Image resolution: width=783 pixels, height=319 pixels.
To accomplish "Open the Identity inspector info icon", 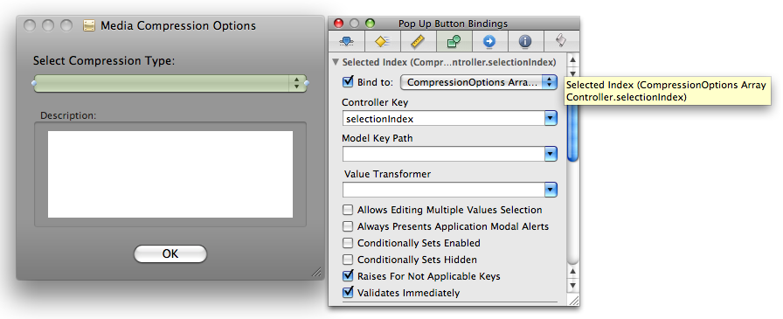I will (525, 41).
